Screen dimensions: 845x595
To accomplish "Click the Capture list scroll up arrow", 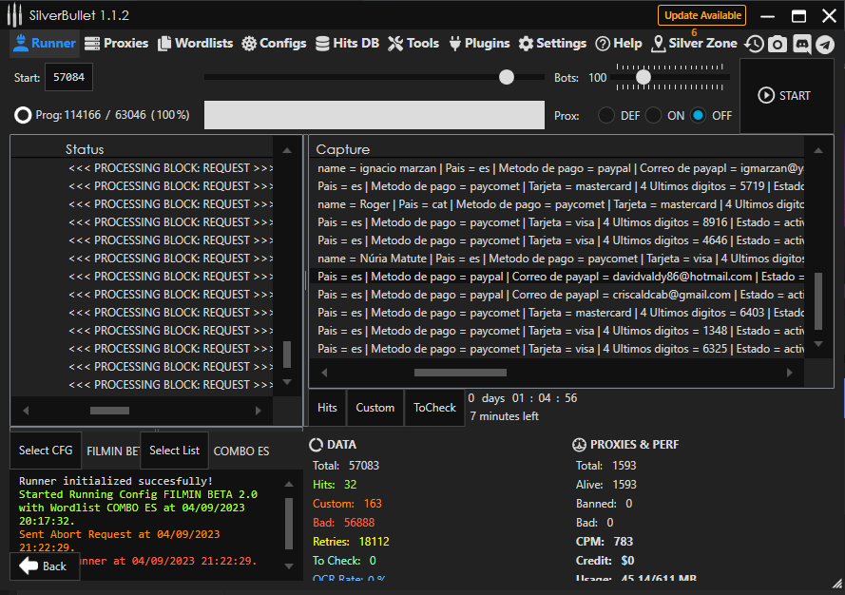I will (818, 150).
